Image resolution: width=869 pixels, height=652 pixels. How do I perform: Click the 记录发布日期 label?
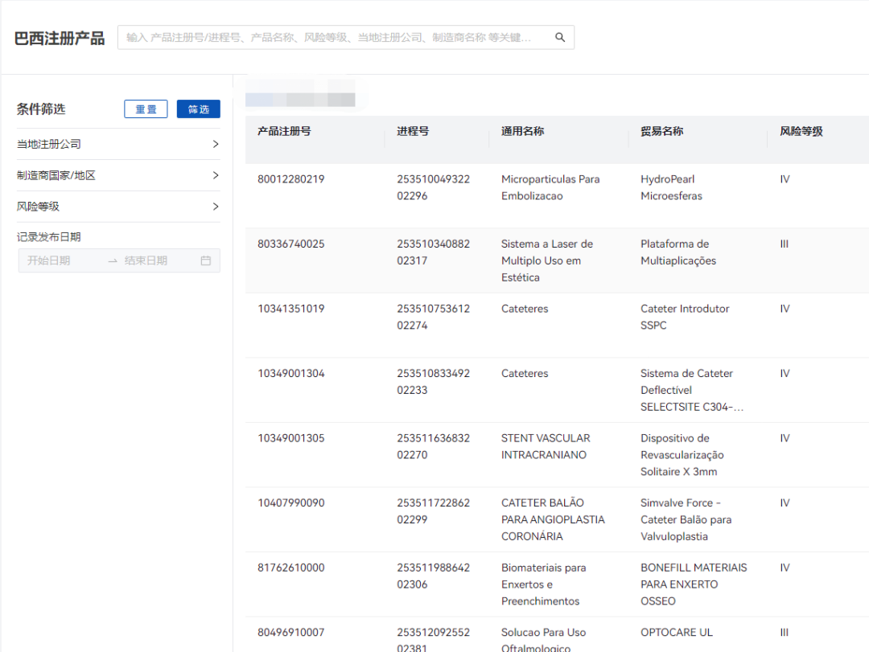pos(49,237)
